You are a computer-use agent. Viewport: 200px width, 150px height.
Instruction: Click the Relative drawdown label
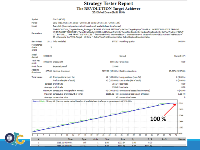click(128, 71)
